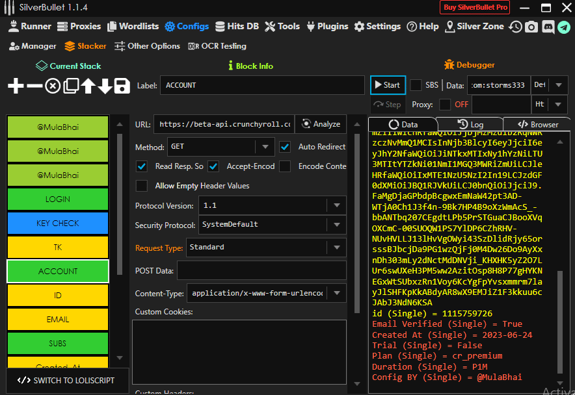The image size is (575, 395).
Task: Move selected block up with arrow icon
Action: [x=88, y=86]
